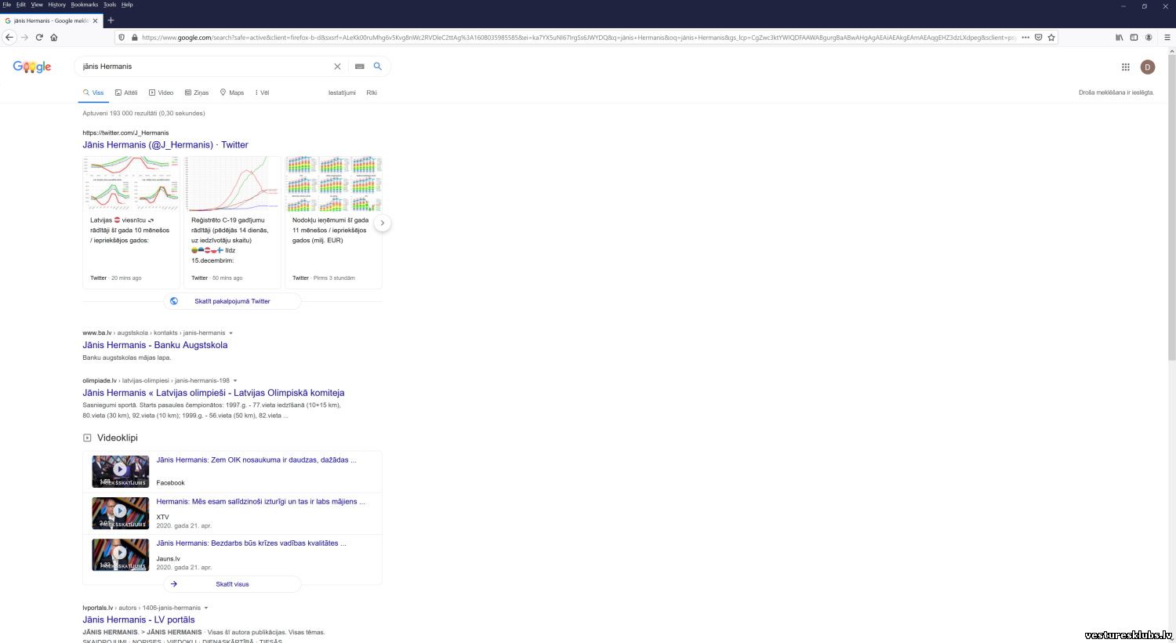This screenshot has width=1176, height=643.
Task: Expand the lvportals.lv result dropdown arrow
Action: (x=206, y=608)
